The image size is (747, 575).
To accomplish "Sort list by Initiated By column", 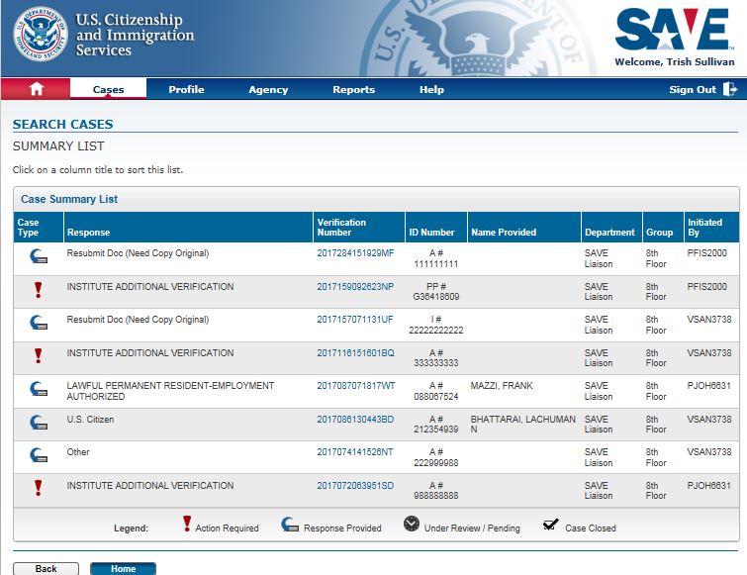I will [x=704, y=228].
